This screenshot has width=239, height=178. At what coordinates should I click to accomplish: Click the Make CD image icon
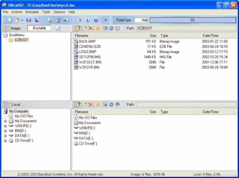point(50,20)
